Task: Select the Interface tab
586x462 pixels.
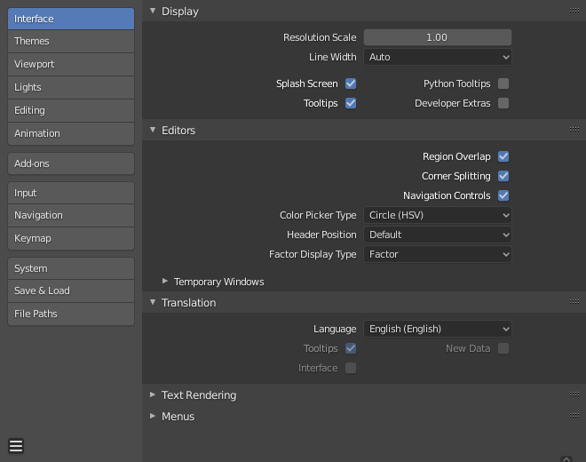Action: click(71, 19)
